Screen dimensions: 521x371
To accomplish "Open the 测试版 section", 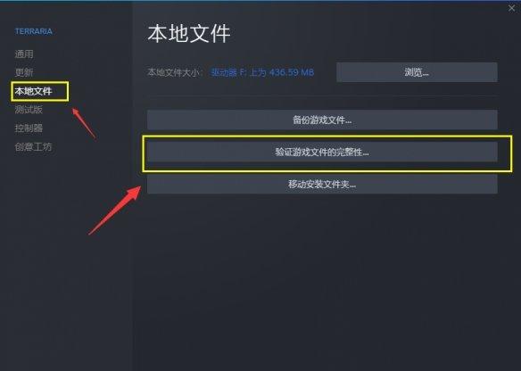I will pos(29,110).
